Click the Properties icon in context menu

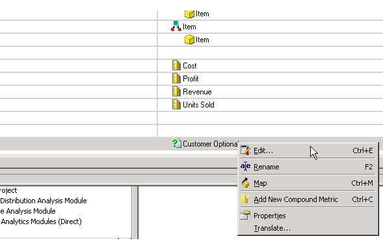click(245, 215)
